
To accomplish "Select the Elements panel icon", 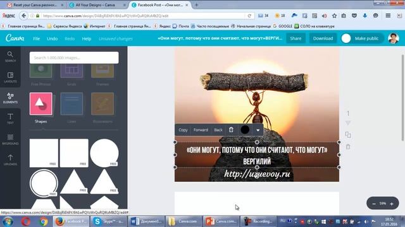I will [10, 98].
